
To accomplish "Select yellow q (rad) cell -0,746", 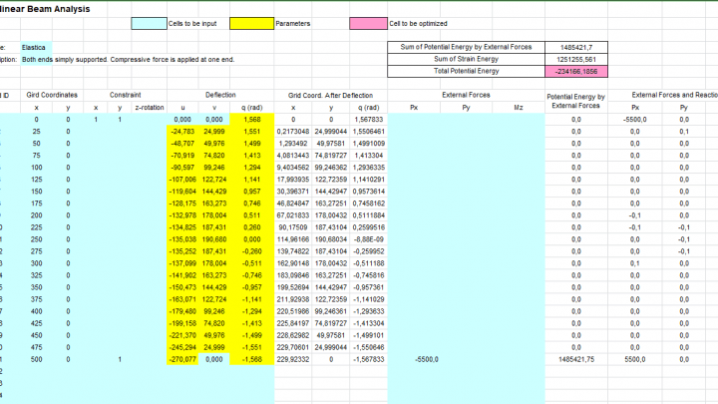I will 252,275.
